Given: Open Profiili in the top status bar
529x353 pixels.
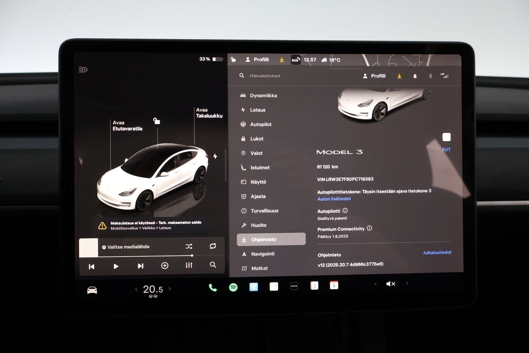Looking at the screenshot, I should coord(257,59).
